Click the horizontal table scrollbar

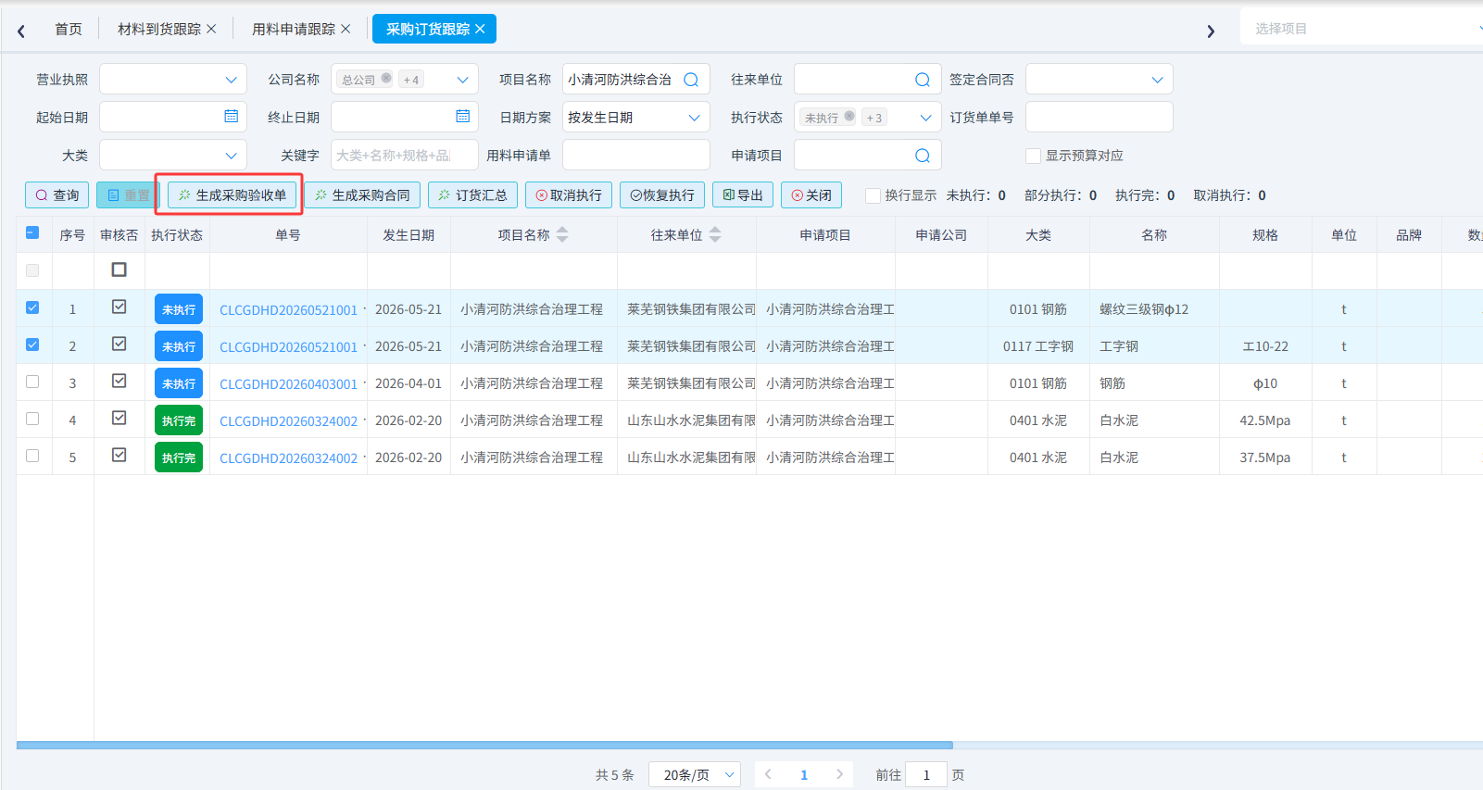pyautogui.click(x=484, y=745)
